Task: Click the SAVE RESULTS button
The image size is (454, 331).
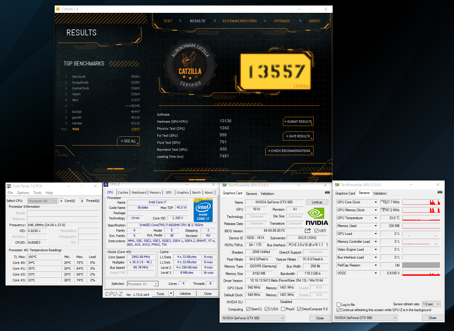Action: 298,136
